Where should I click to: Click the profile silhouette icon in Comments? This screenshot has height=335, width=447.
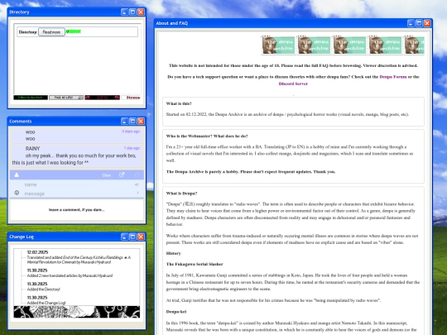click(17, 175)
